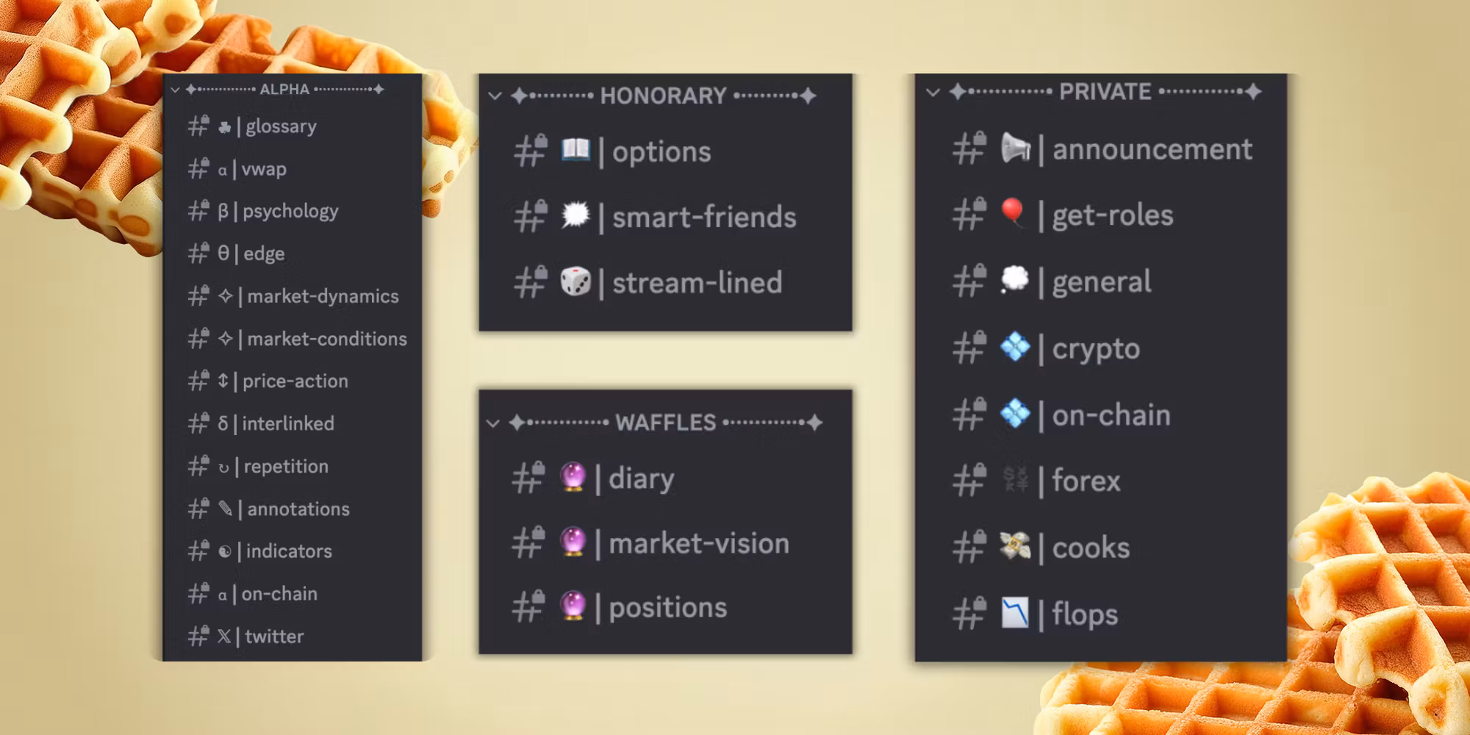Collapse the ALPHA category chevron
Screen dimensions: 1470x735
click(175, 90)
